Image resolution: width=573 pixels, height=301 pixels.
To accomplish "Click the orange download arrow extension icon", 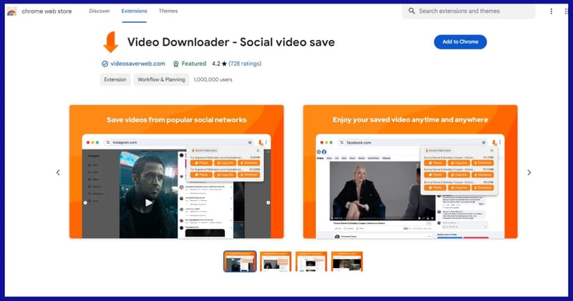I will (110, 42).
